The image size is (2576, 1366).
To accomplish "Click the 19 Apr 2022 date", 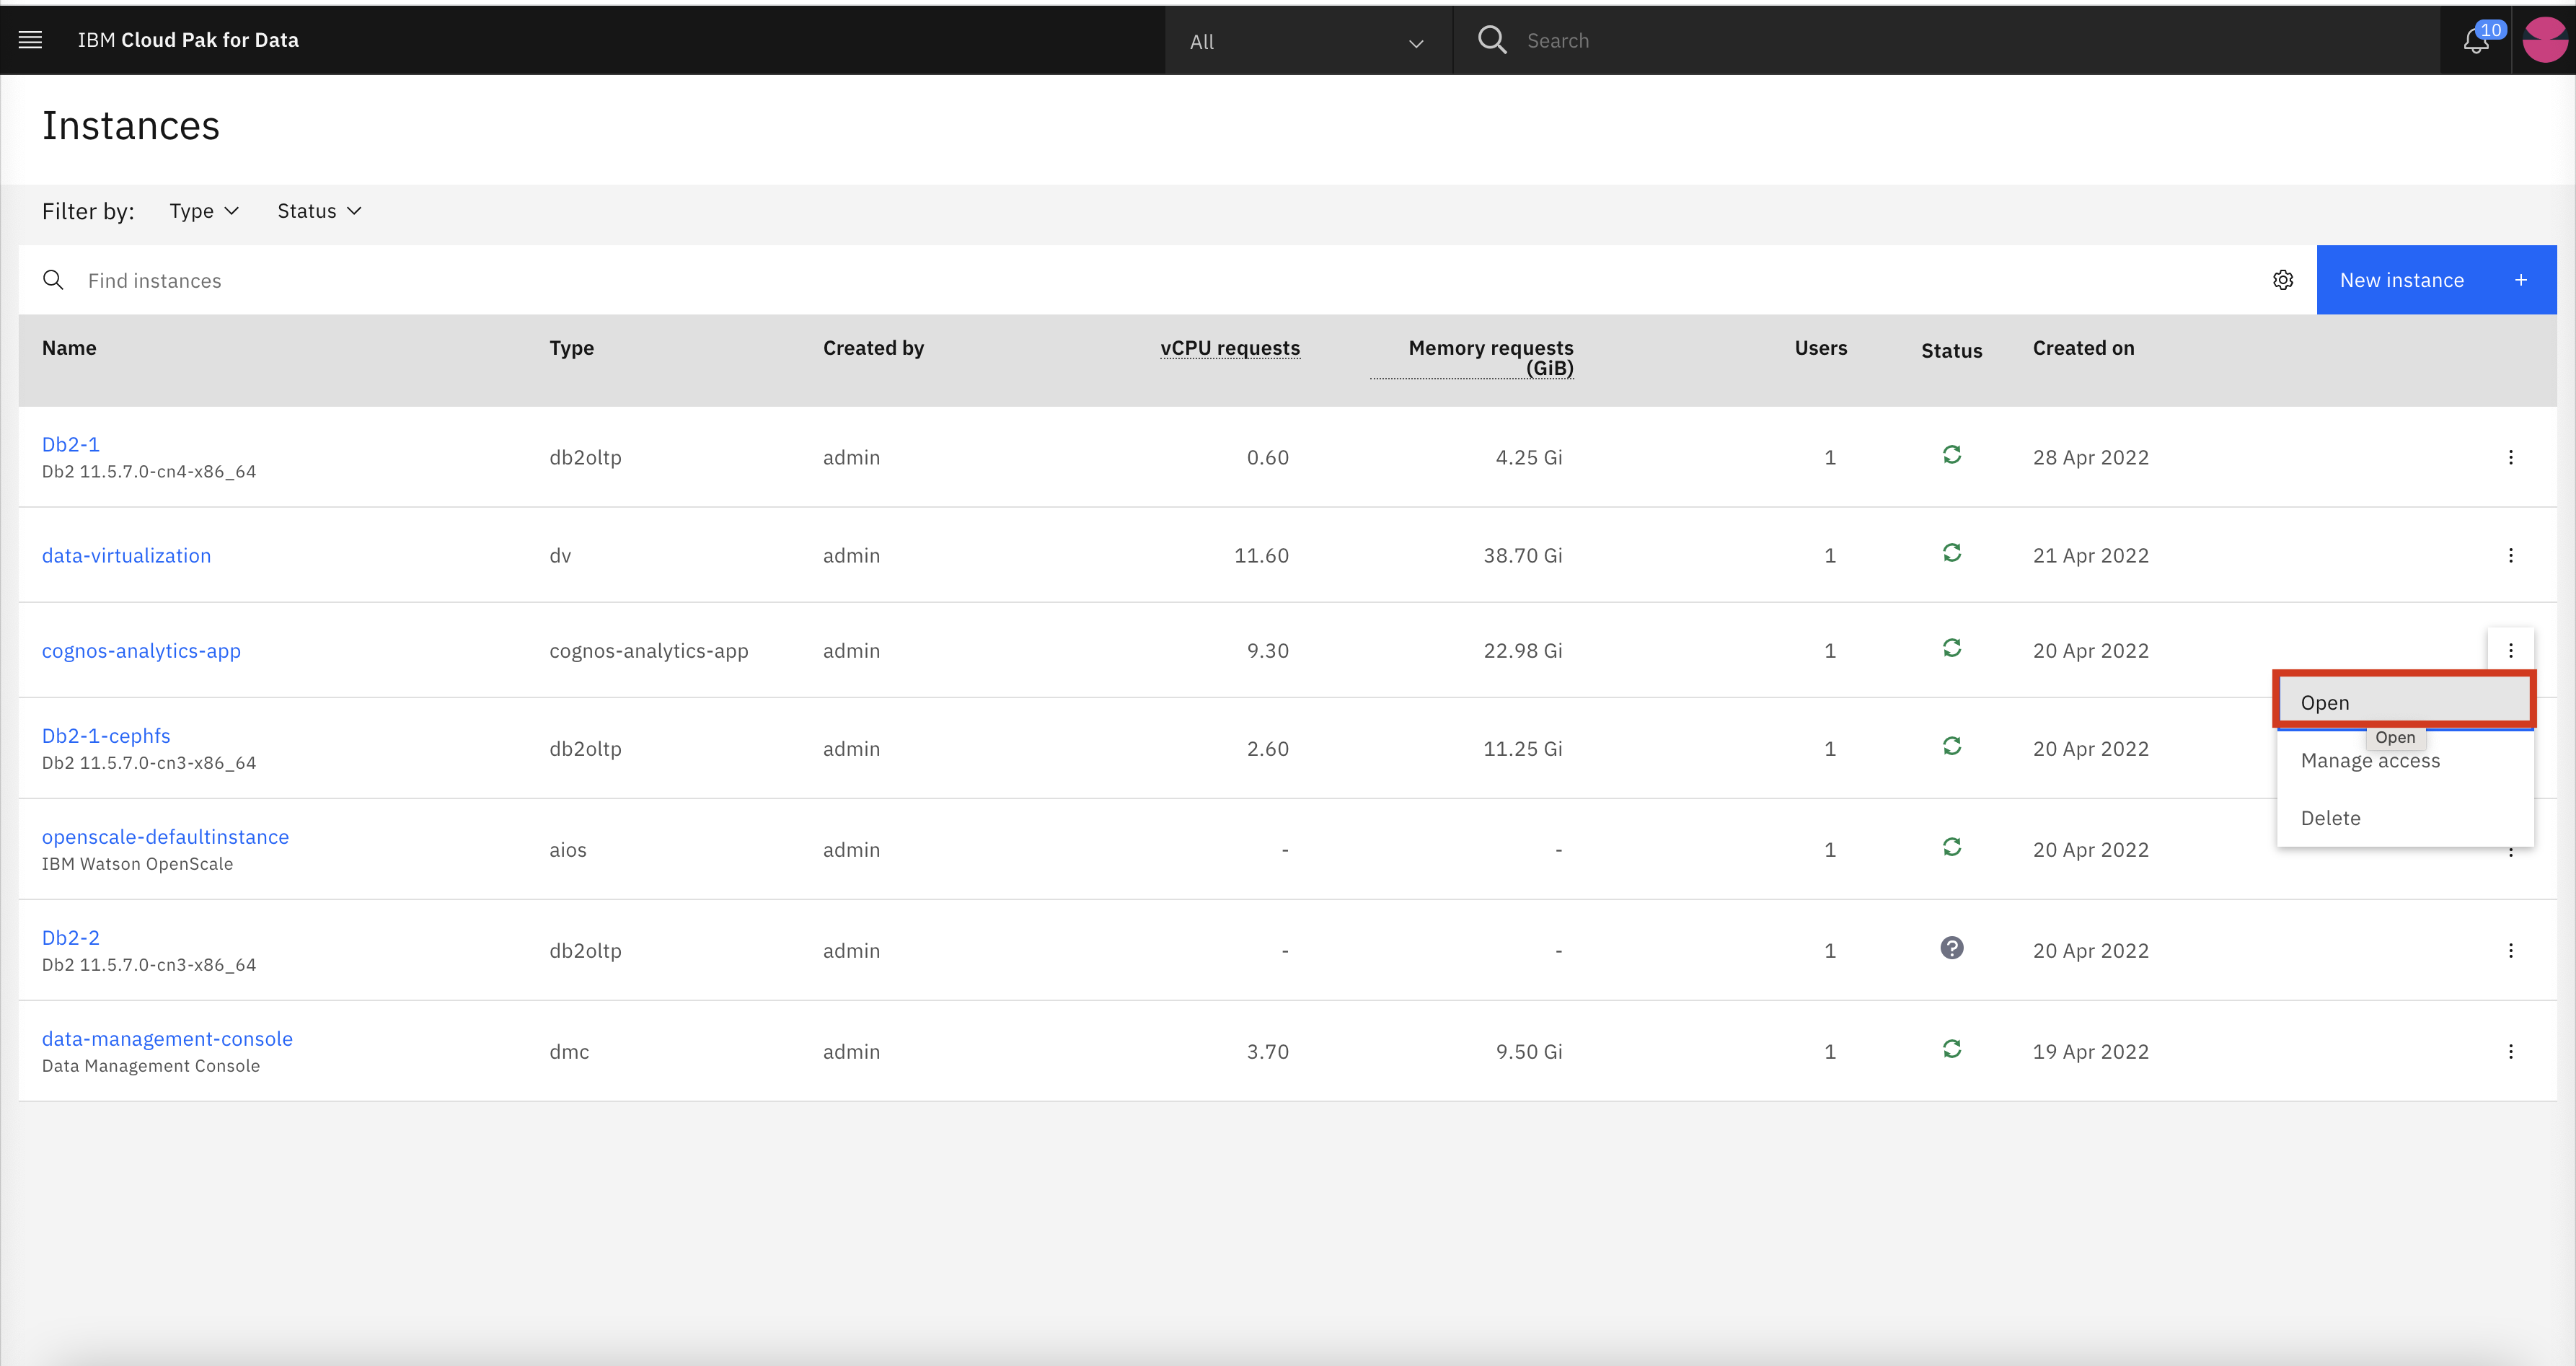I will tap(2090, 1051).
